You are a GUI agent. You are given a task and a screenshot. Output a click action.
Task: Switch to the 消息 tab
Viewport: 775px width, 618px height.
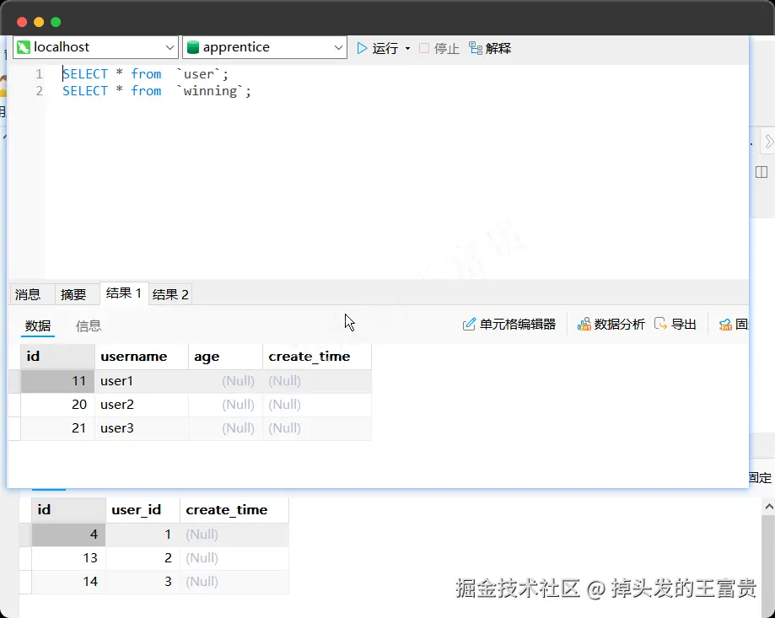pos(28,294)
